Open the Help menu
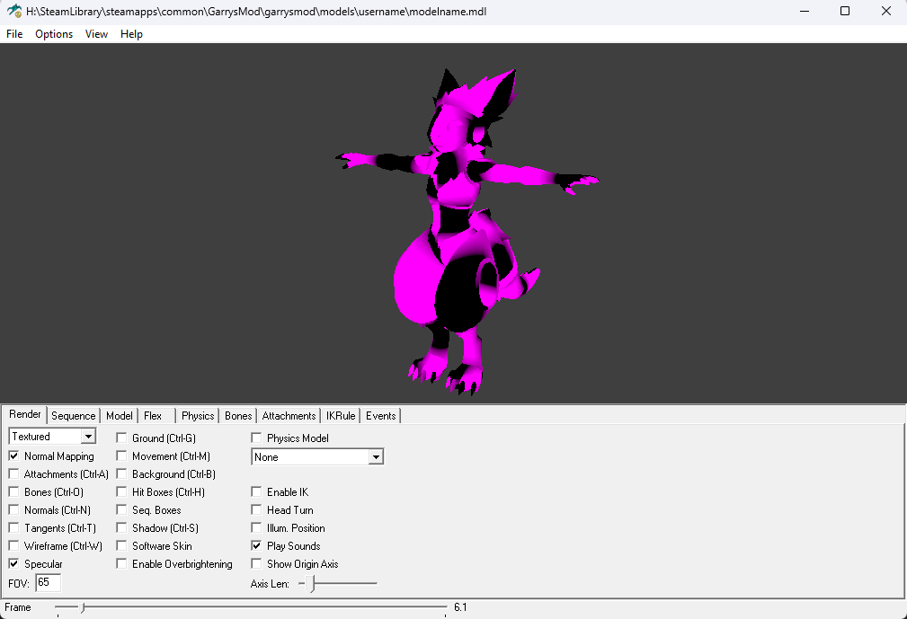This screenshot has width=907, height=619. coord(131,34)
